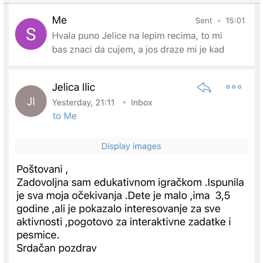Reply to Jelica Ilic using the arrow icon
Screen dimensions: 263x263
coord(204,87)
